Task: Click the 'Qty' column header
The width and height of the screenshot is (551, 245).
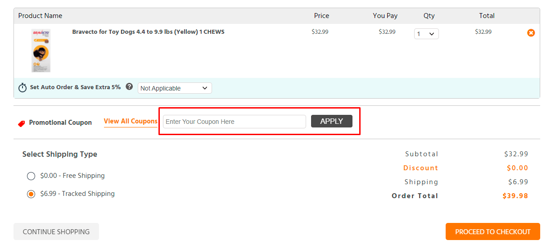Action: coord(429,16)
